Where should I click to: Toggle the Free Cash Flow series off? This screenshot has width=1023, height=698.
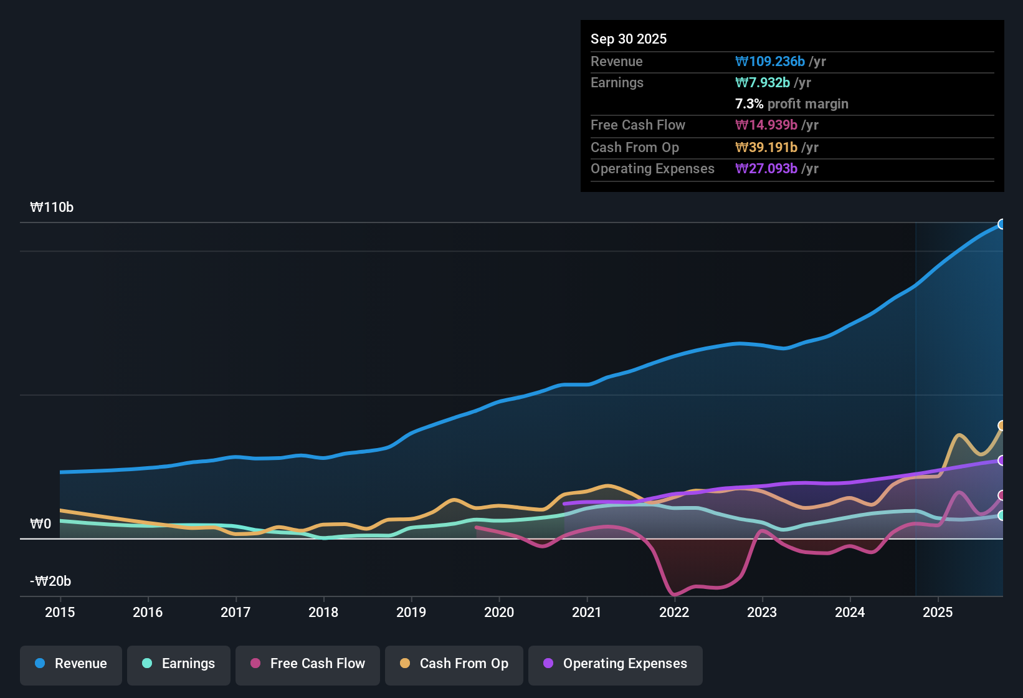[x=307, y=664]
